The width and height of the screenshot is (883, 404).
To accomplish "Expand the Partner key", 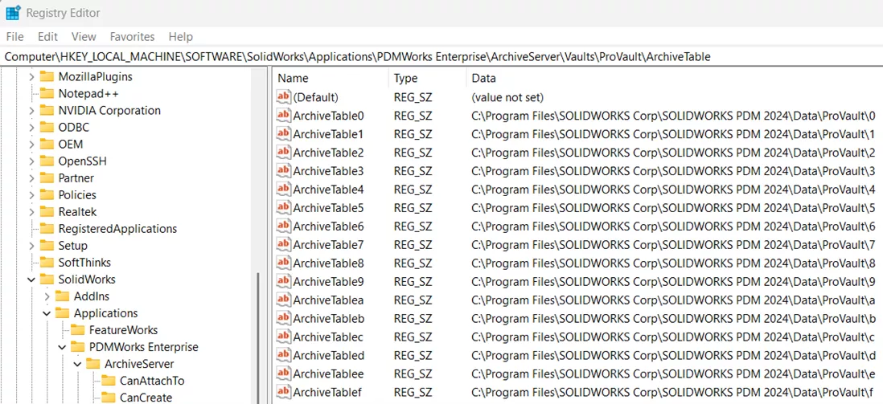I will click(x=31, y=178).
